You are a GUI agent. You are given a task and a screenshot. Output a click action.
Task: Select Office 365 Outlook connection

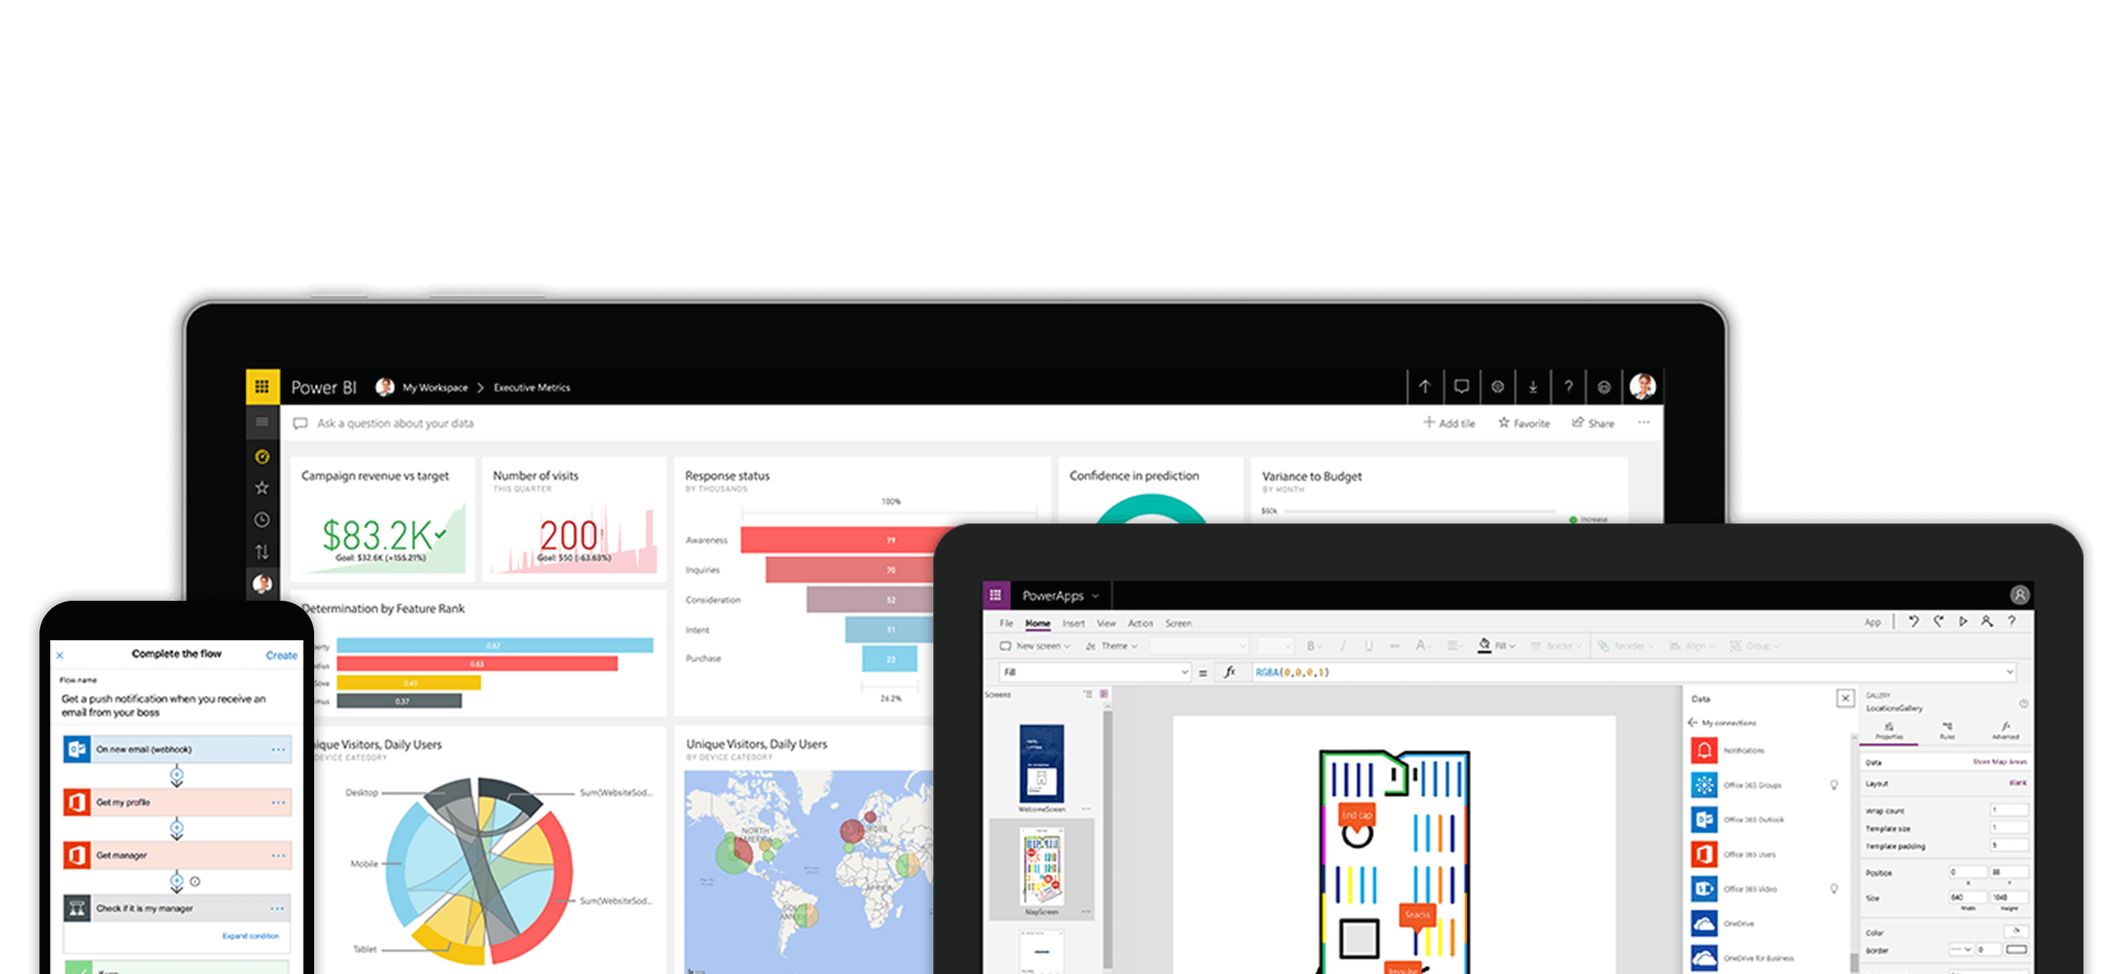(x=1738, y=820)
